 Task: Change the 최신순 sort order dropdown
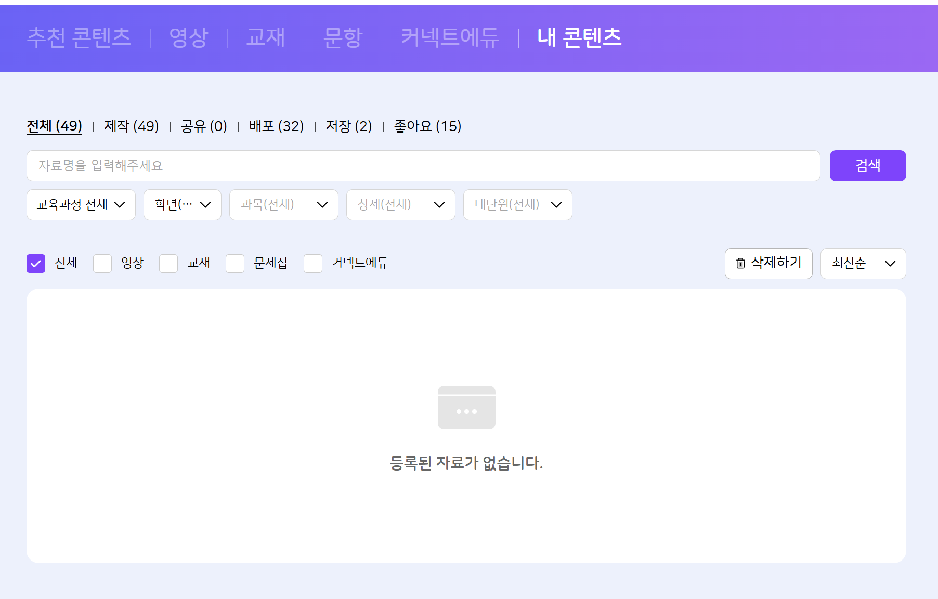863,264
